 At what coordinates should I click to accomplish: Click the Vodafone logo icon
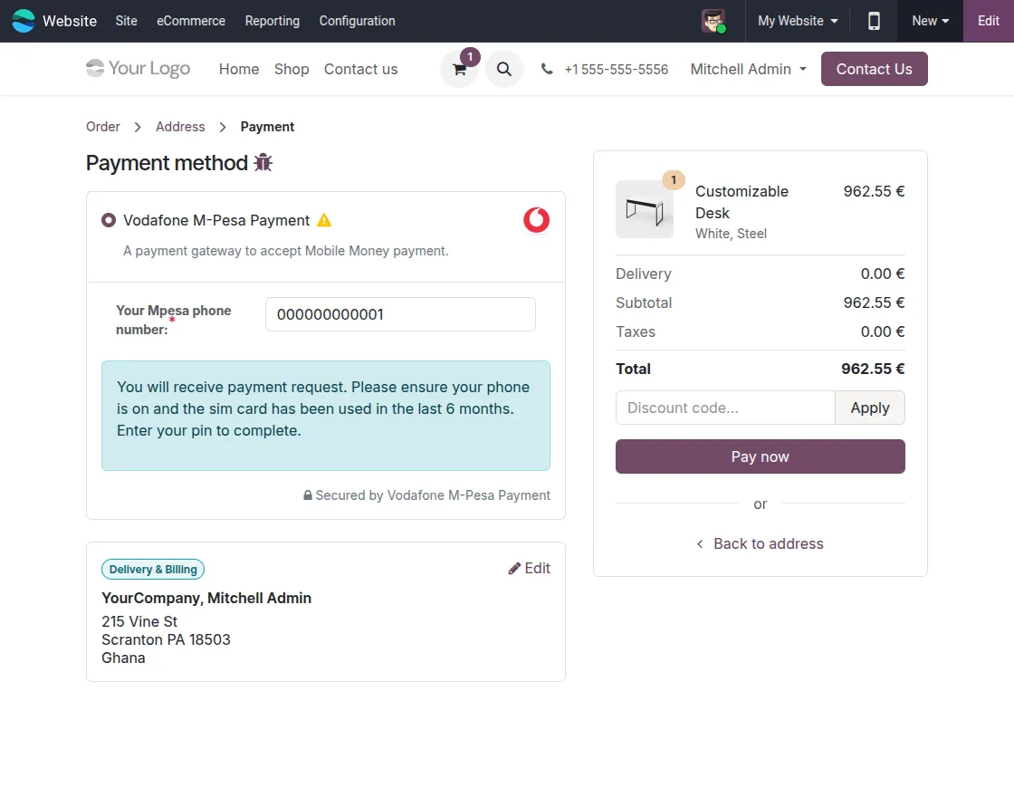536,220
